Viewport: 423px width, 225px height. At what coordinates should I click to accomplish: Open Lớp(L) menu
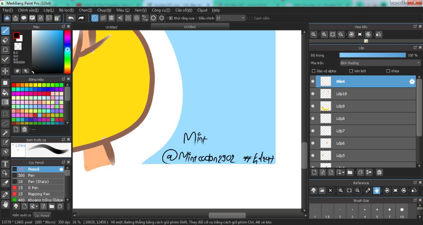coord(49,10)
